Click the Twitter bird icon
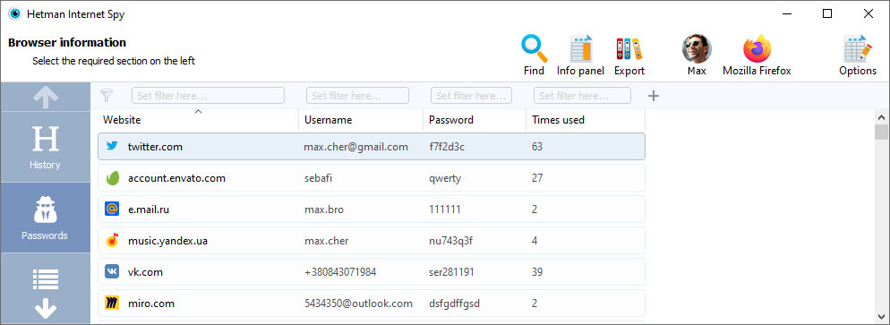890x325 pixels. pos(112,146)
